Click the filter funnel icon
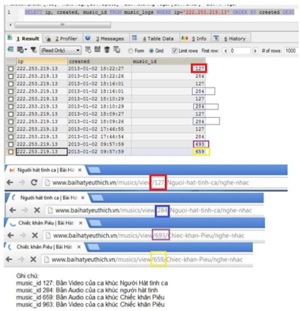300x311 pixels. coord(34,49)
